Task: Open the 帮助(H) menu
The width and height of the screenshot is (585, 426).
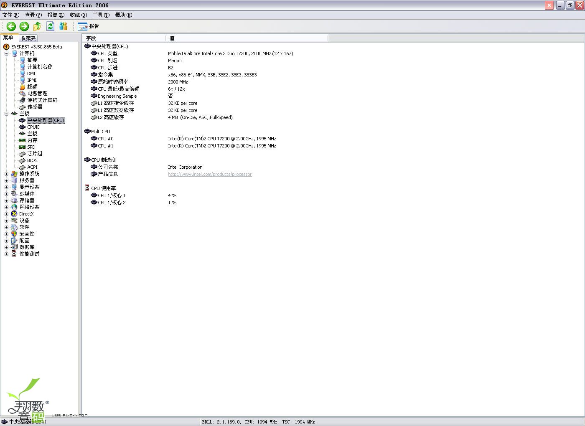Action: 124,15
